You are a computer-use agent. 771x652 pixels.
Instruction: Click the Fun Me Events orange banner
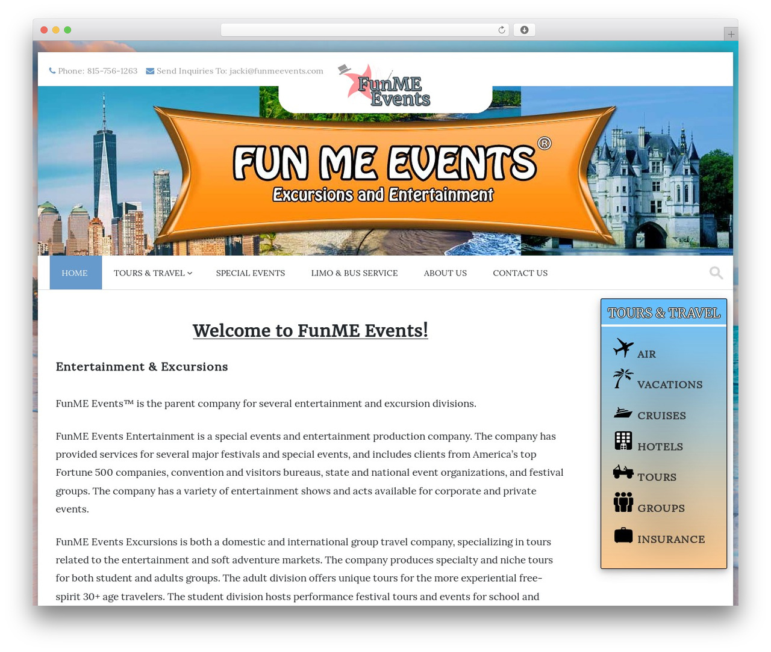(385, 177)
